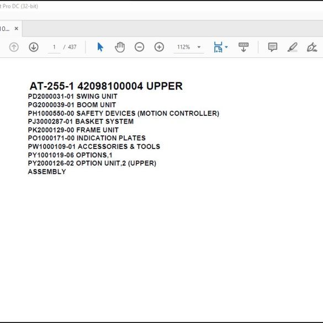Image resolution: width=323 pixels, height=323 pixels.
Task: Close the open document tab
Action: (16, 29)
